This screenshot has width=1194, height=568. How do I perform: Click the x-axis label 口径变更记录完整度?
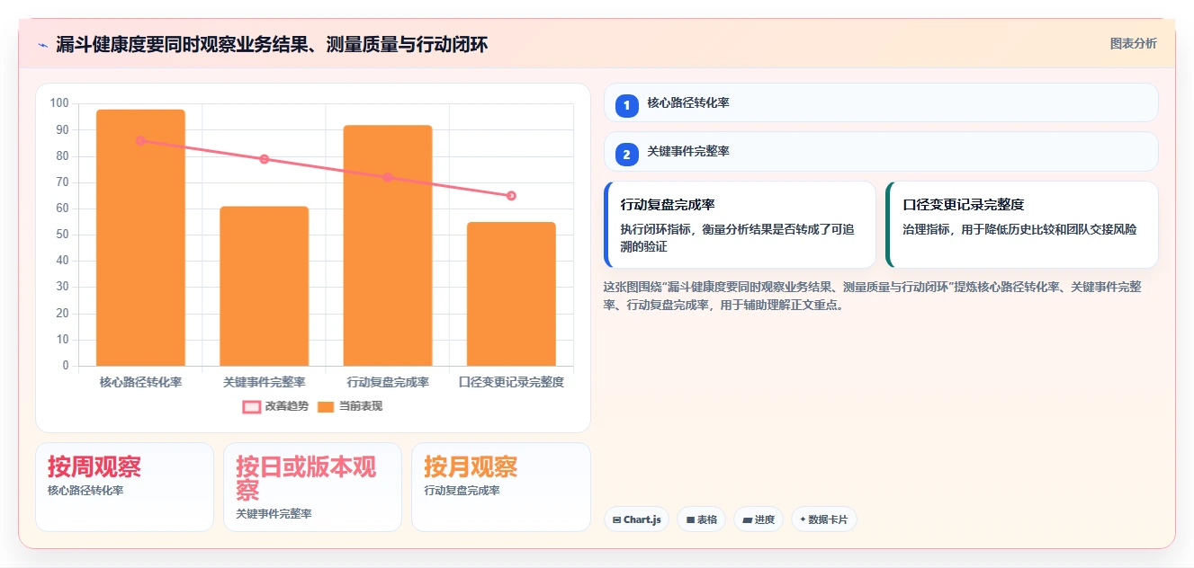(x=511, y=382)
